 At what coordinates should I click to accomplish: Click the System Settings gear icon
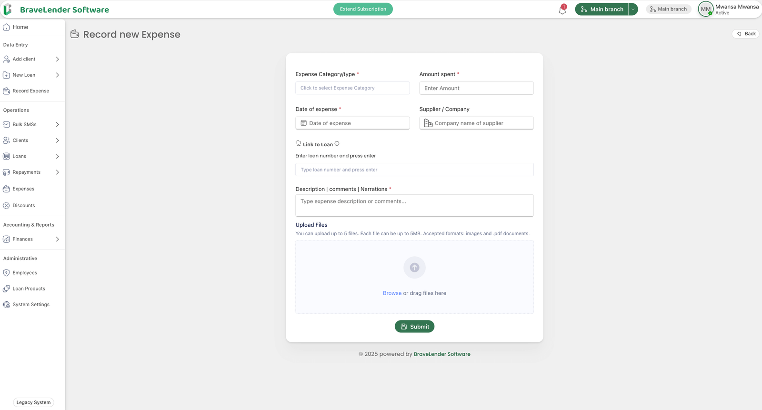(x=6, y=305)
